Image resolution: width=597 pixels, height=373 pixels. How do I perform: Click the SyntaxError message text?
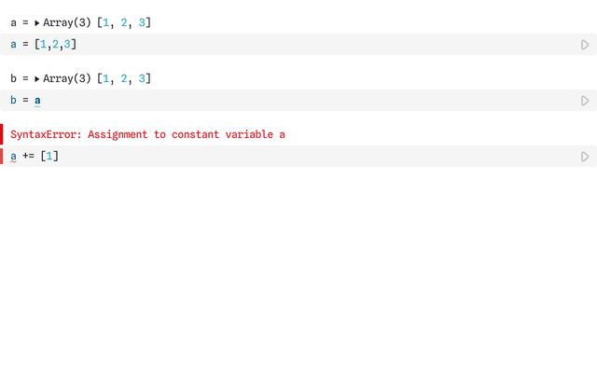click(147, 134)
